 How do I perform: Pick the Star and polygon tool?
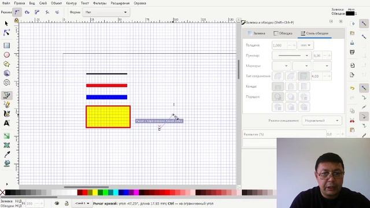[6, 64]
